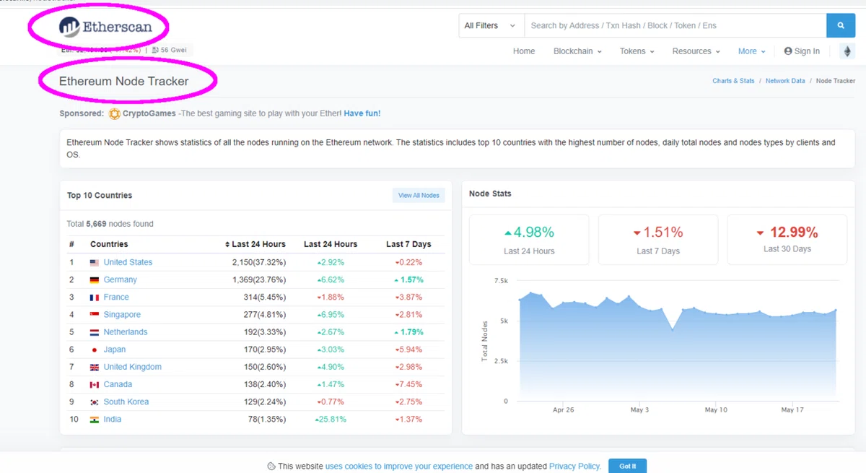Screen dimensions: 866x473
Task: Open Charts & Stats breadcrumb
Action: [x=733, y=81]
